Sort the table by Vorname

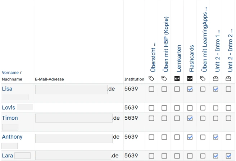[10, 73]
